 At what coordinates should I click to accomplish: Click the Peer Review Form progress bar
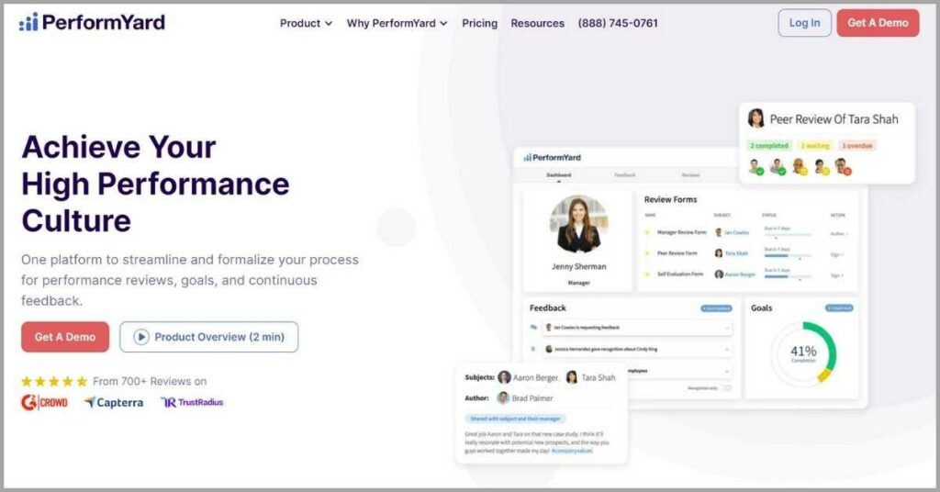788,256
